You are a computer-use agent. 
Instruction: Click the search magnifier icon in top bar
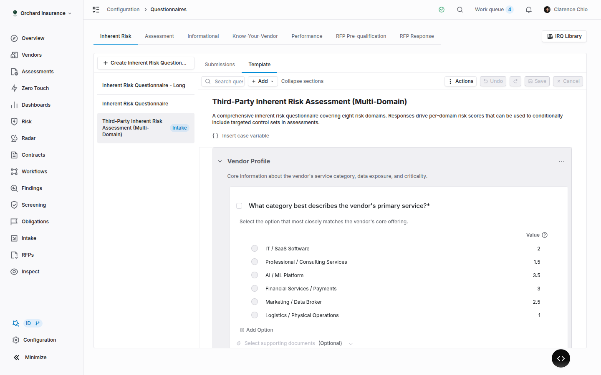click(x=460, y=10)
